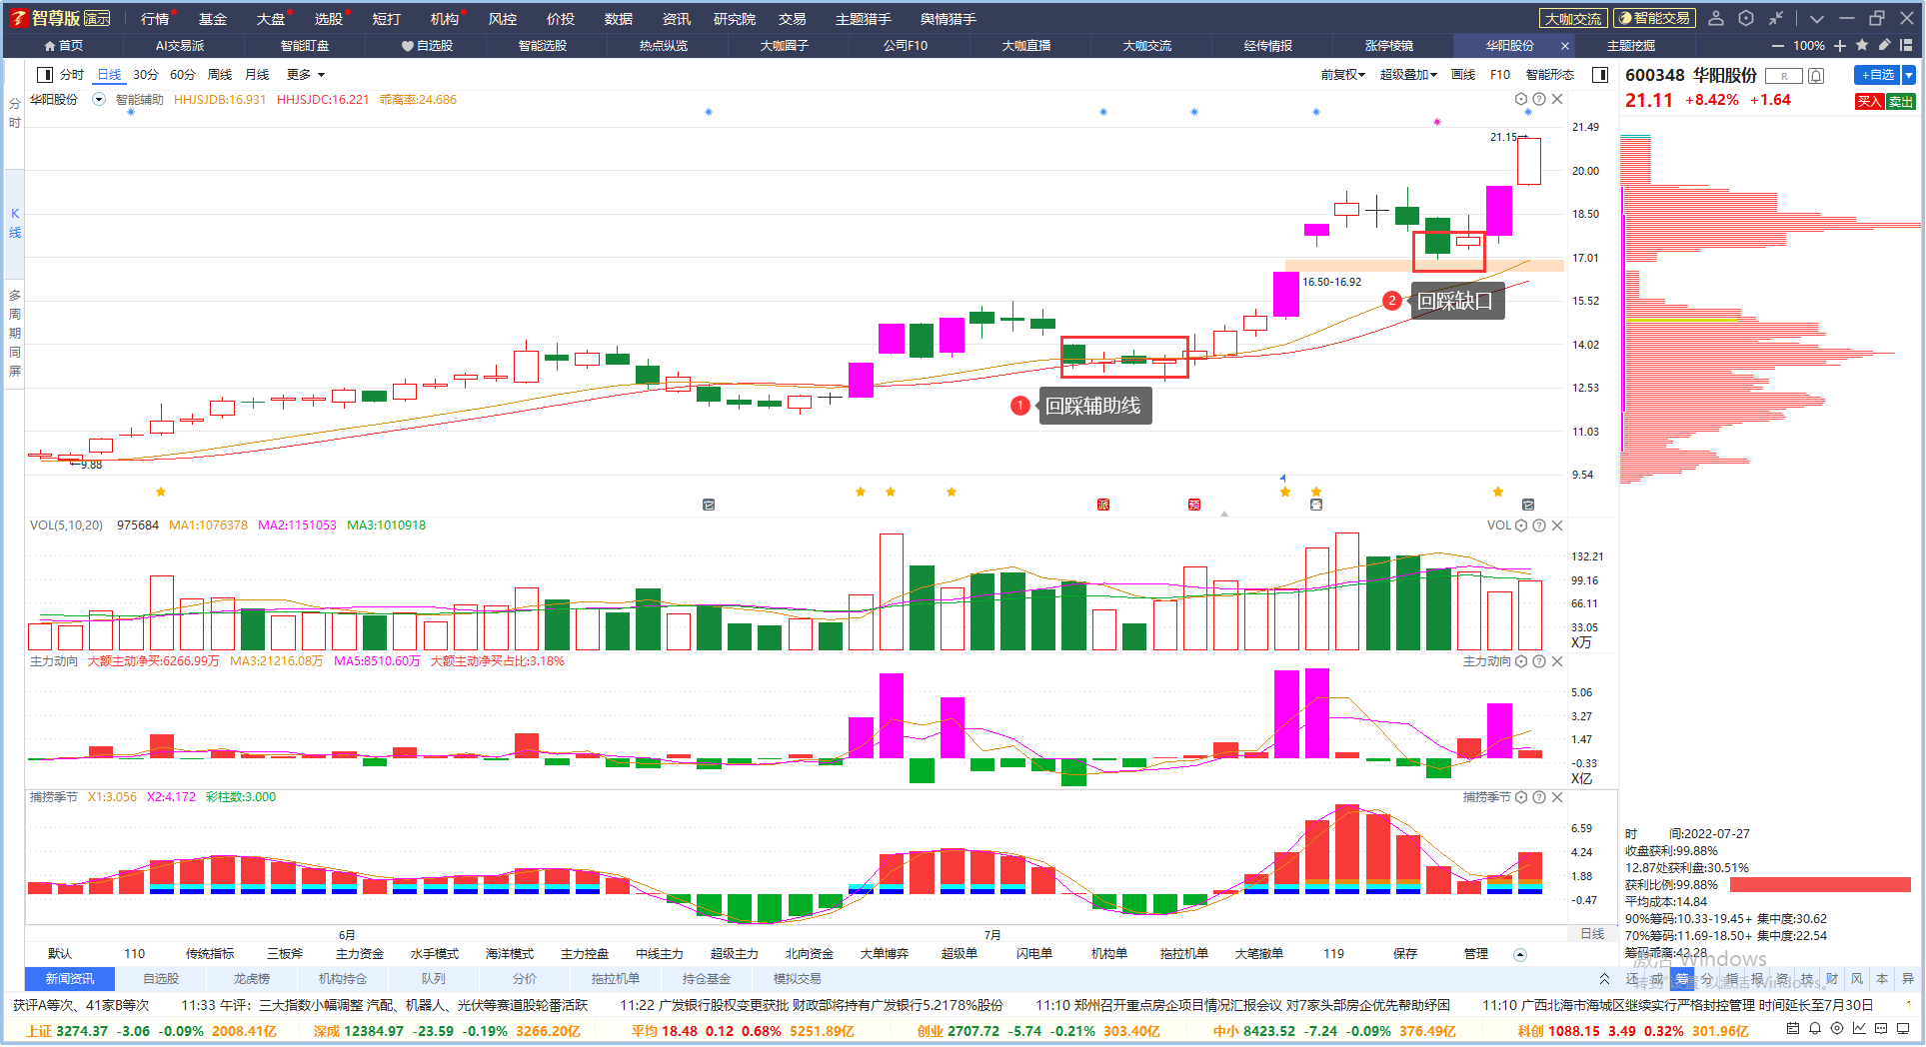Expand the bottom news panel double chevron
This screenshot has height=1047, width=1926.
[1604, 979]
